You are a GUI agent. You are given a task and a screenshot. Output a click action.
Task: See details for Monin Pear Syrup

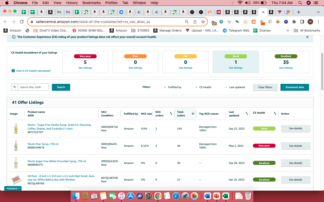coord(296,146)
